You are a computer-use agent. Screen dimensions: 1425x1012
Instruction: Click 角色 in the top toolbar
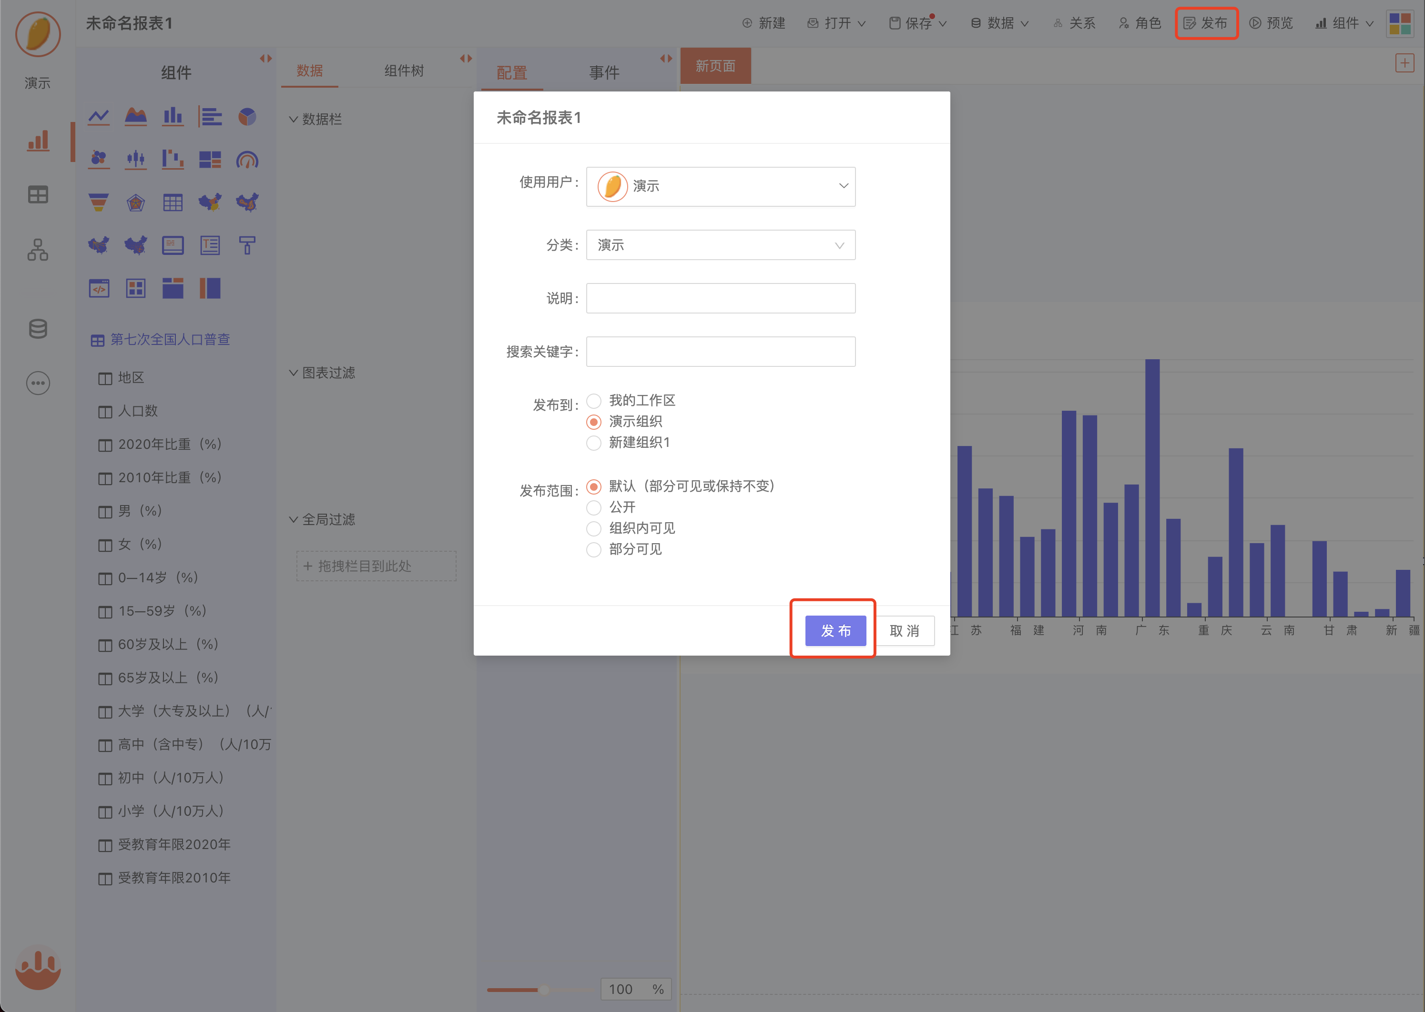(x=1140, y=23)
